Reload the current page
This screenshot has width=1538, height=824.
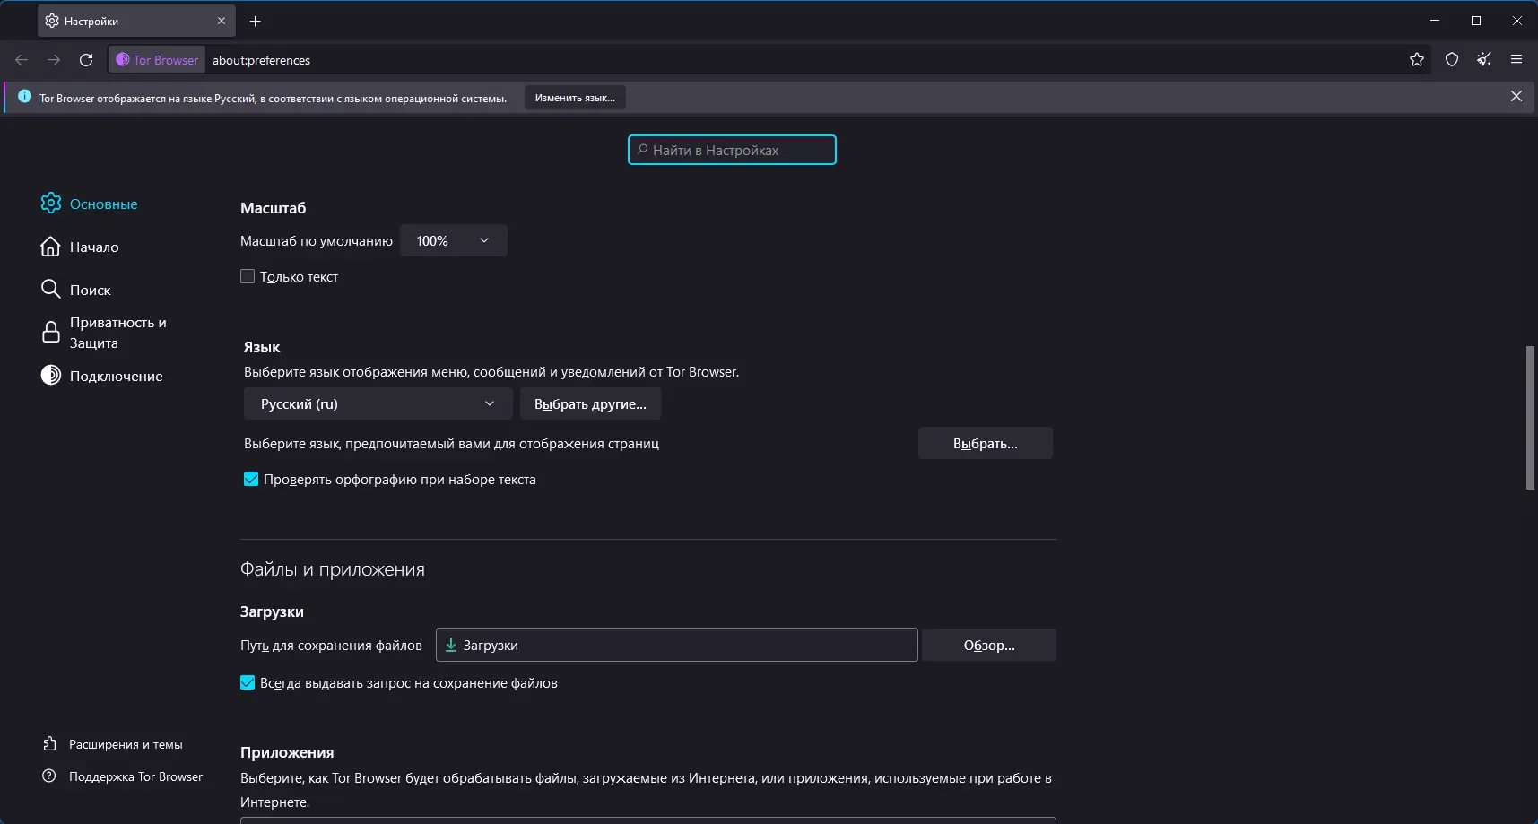tap(86, 60)
